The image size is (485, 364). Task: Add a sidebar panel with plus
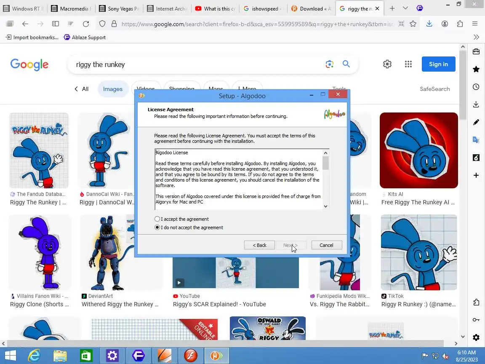[x=476, y=176]
